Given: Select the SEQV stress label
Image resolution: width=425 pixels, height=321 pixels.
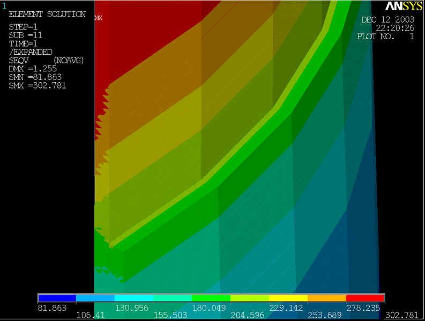Looking at the screenshot, I should pyautogui.click(x=20, y=61).
